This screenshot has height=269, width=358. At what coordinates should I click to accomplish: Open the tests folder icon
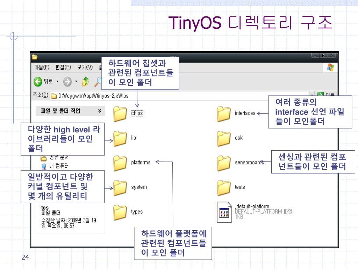pyautogui.click(x=224, y=188)
